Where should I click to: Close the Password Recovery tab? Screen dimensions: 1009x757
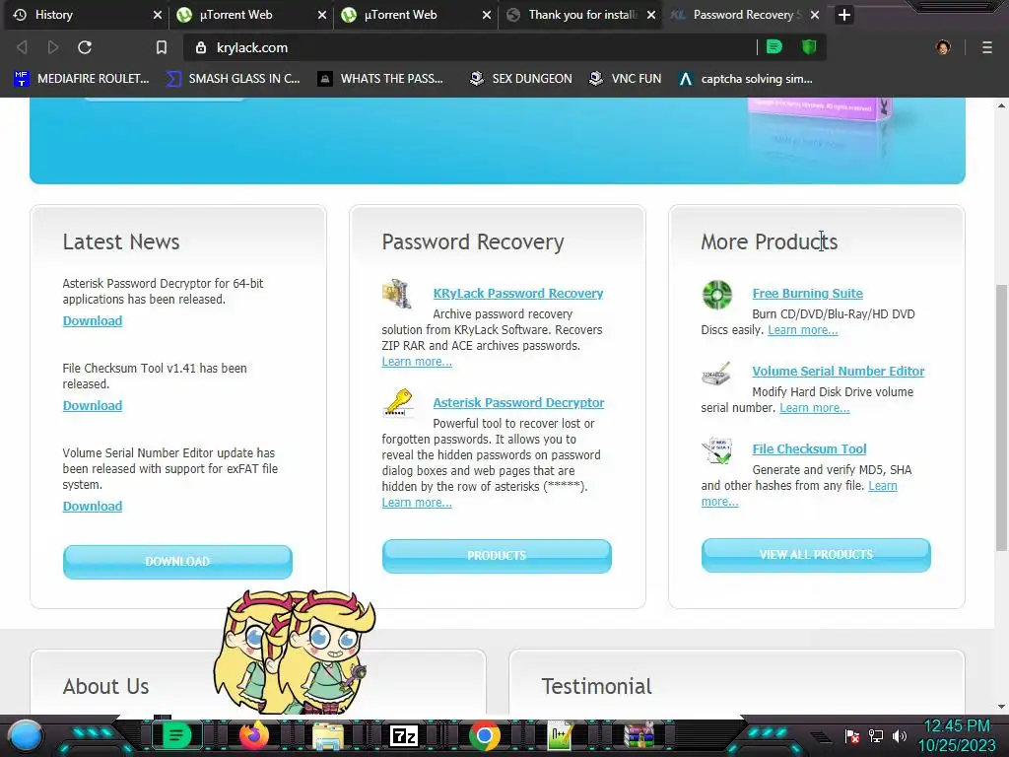pos(815,15)
